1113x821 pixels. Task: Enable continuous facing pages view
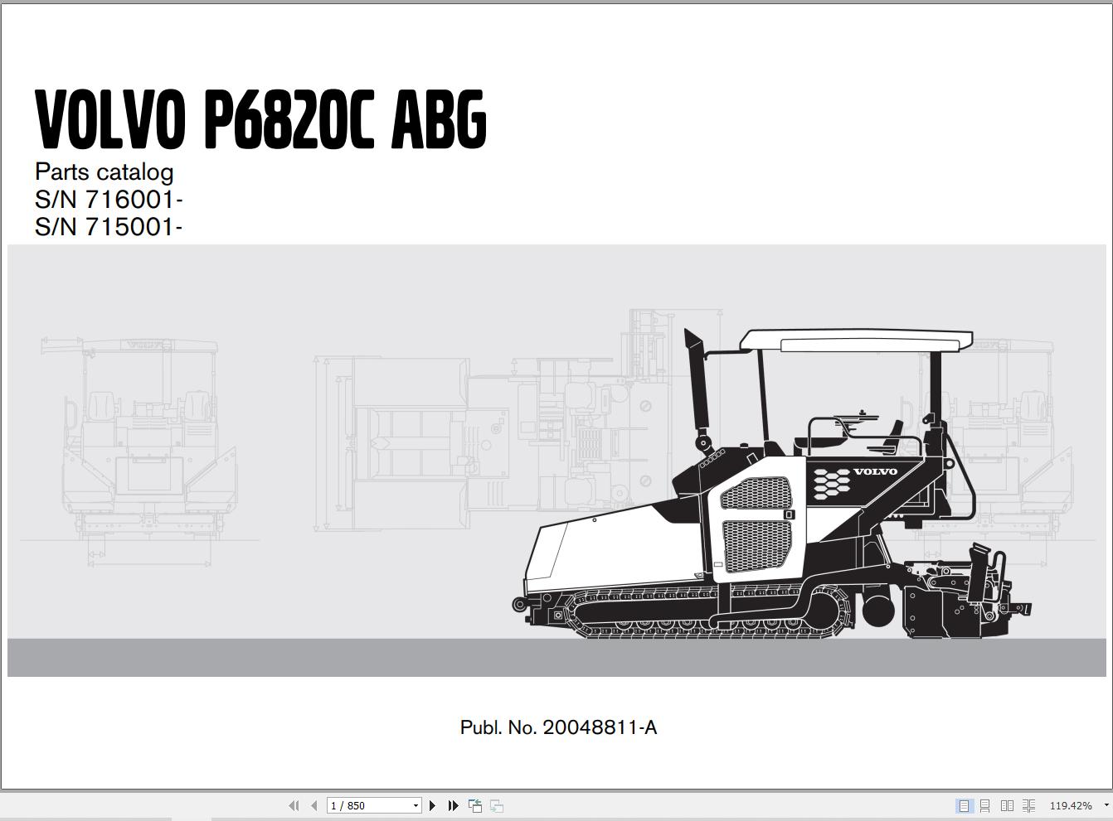tap(1028, 805)
